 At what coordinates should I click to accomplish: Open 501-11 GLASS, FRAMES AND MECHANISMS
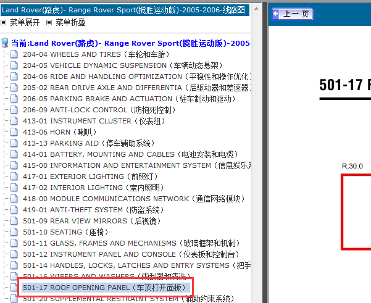[131, 243]
